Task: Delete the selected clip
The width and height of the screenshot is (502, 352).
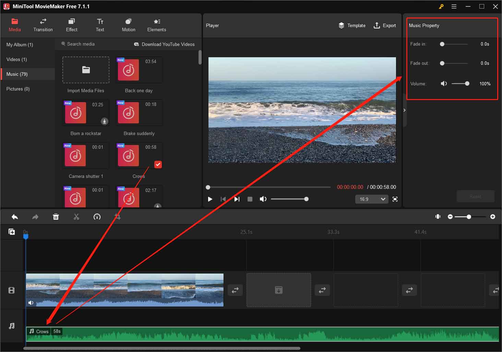Action: [56, 217]
